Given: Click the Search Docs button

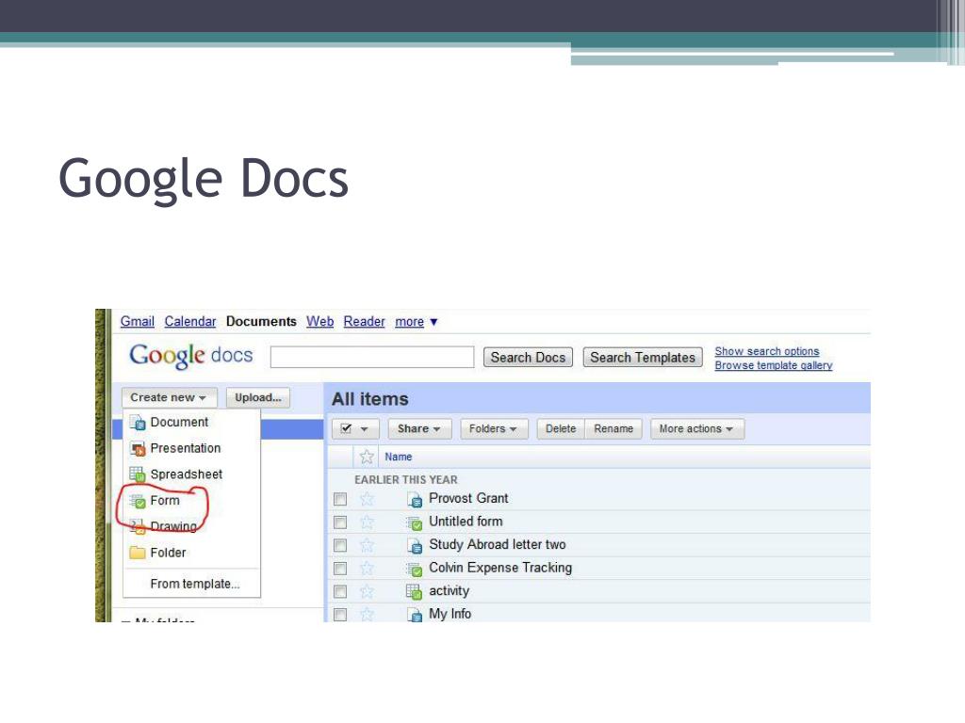Looking at the screenshot, I should click(528, 357).
